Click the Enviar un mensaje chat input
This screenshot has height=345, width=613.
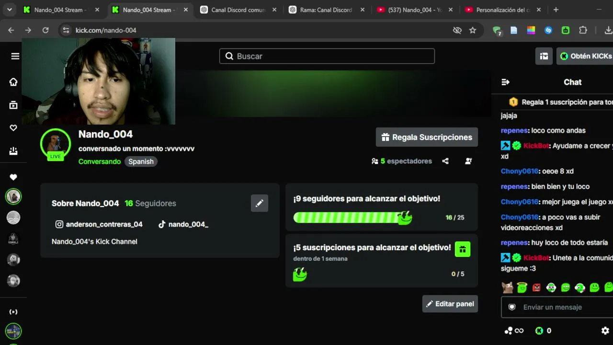coord(557,307)
